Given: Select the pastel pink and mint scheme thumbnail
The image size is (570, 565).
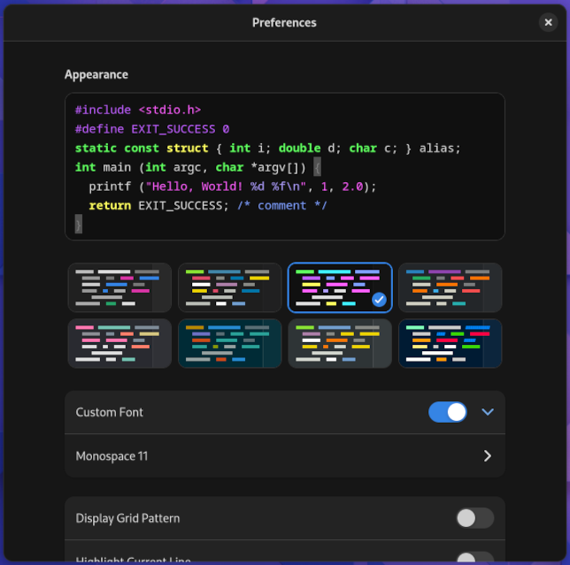Looking at the screenshot, I should [x=119, y=343].
